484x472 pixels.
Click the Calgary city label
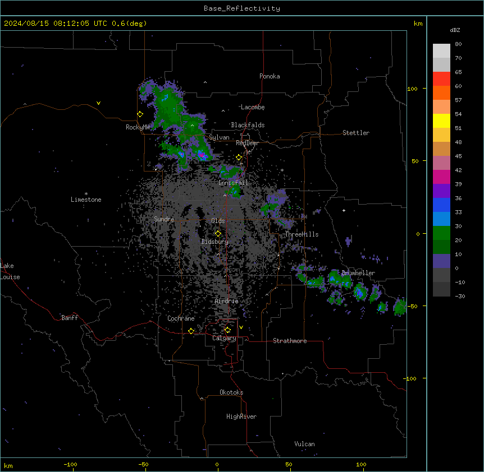pyautogui.click(x=224, y=338)
